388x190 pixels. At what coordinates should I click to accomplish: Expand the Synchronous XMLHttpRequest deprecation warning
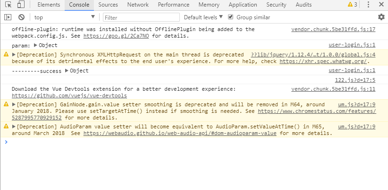14,55
